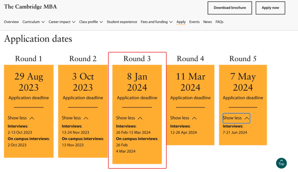Collapse Round 4 details with Show less
The image size is (298, 172).
point(183,118)
